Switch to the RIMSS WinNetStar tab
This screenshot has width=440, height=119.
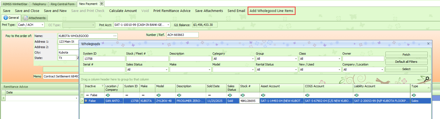pyautogui.click(x=15, y=4)
